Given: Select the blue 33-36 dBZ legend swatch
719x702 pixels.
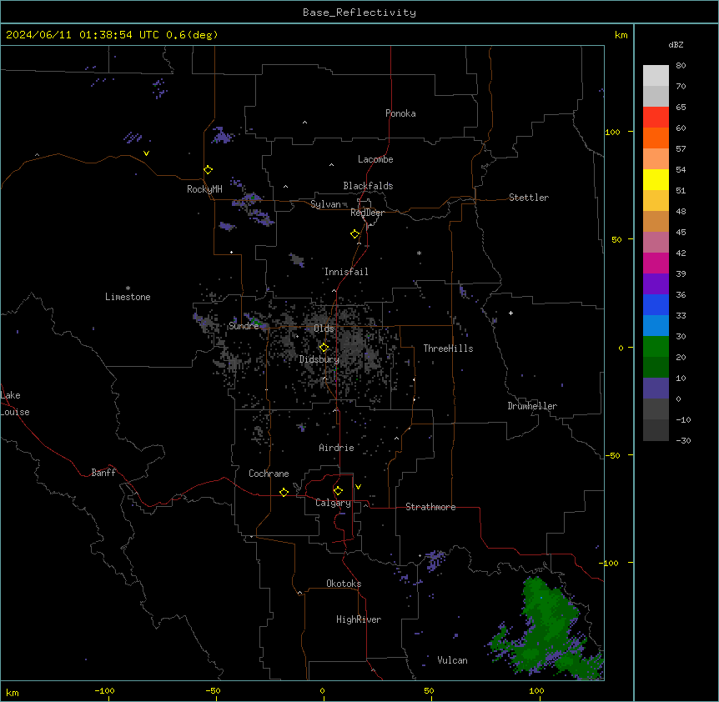Looking at the screenshot, I should coord(656,304).
